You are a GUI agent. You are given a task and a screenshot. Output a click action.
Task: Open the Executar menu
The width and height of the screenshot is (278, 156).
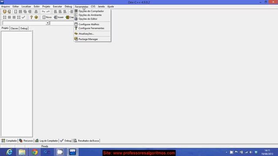click(57, 6)
